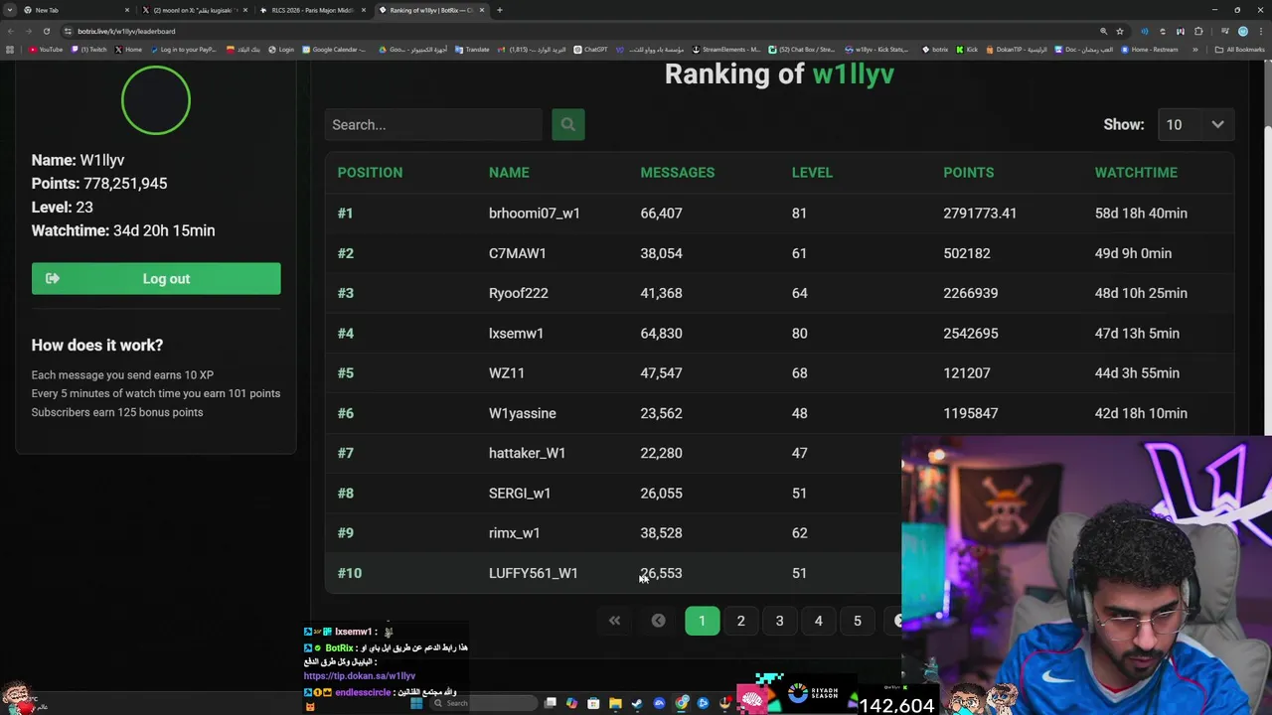The height and width of the screenshot is (715, 1272).
Task: Click the address bar URL
Action: click(126, 31)
